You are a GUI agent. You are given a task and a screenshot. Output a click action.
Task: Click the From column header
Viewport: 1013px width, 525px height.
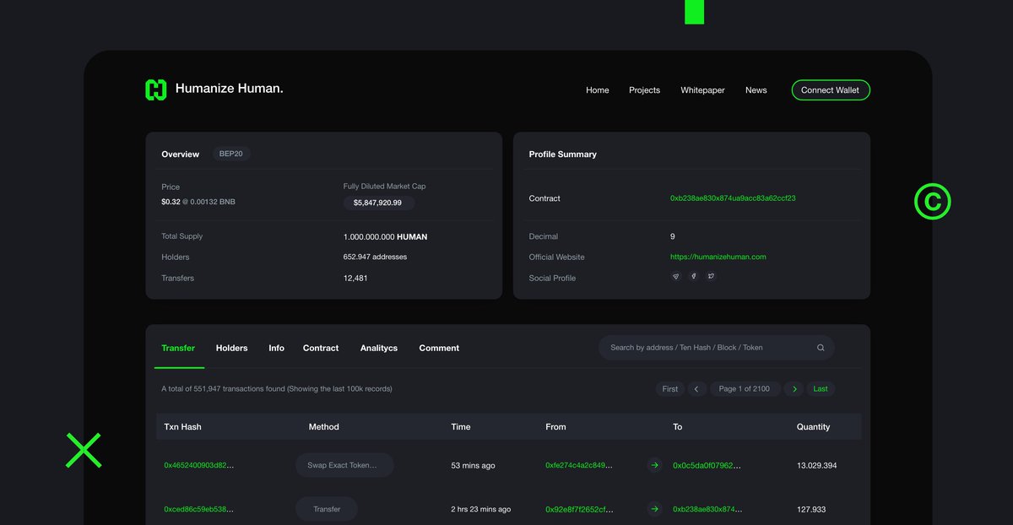pyautogui.click(x=555, y=427)
